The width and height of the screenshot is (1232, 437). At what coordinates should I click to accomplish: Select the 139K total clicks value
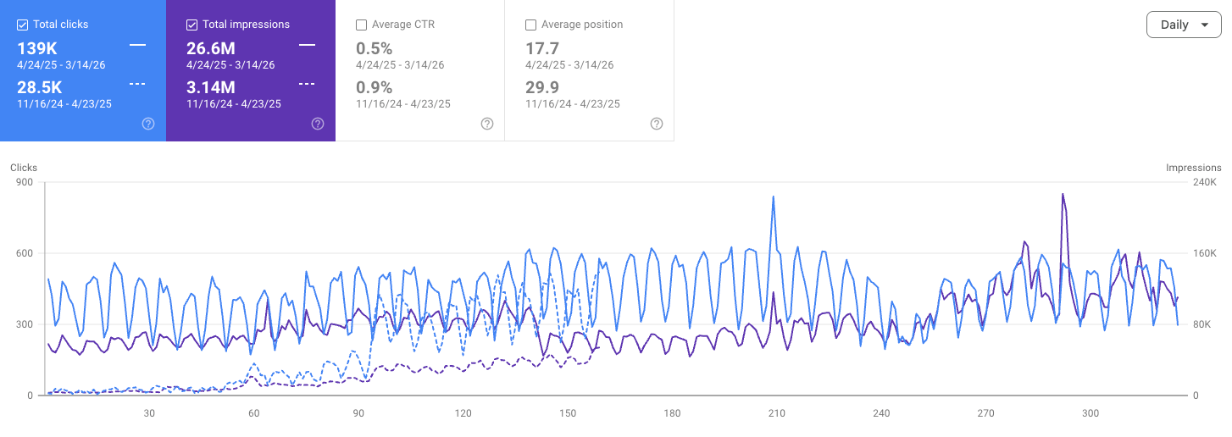(x=36, y=48)
